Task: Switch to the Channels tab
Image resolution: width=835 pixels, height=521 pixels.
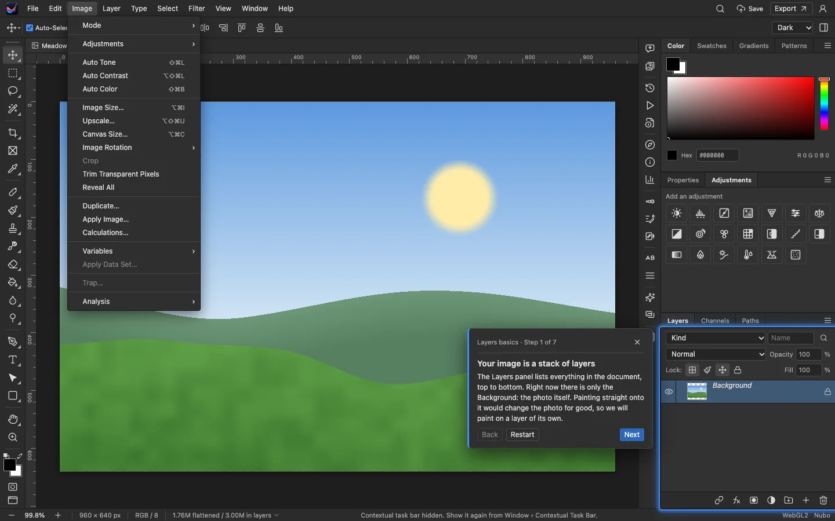Action: point(715,321)
